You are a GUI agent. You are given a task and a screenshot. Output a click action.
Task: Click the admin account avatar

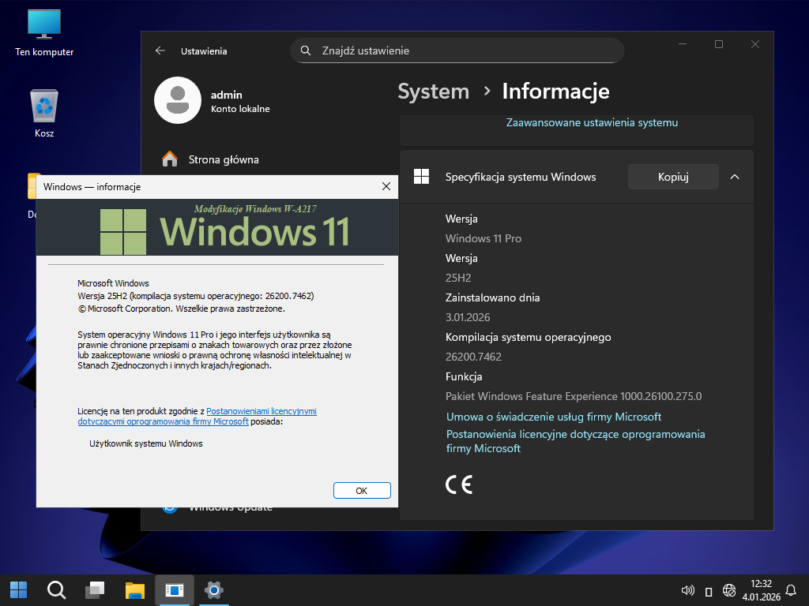point(177,100)
